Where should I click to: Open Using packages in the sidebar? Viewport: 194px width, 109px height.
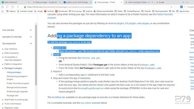pyautogui.click(x=14, y=72)
